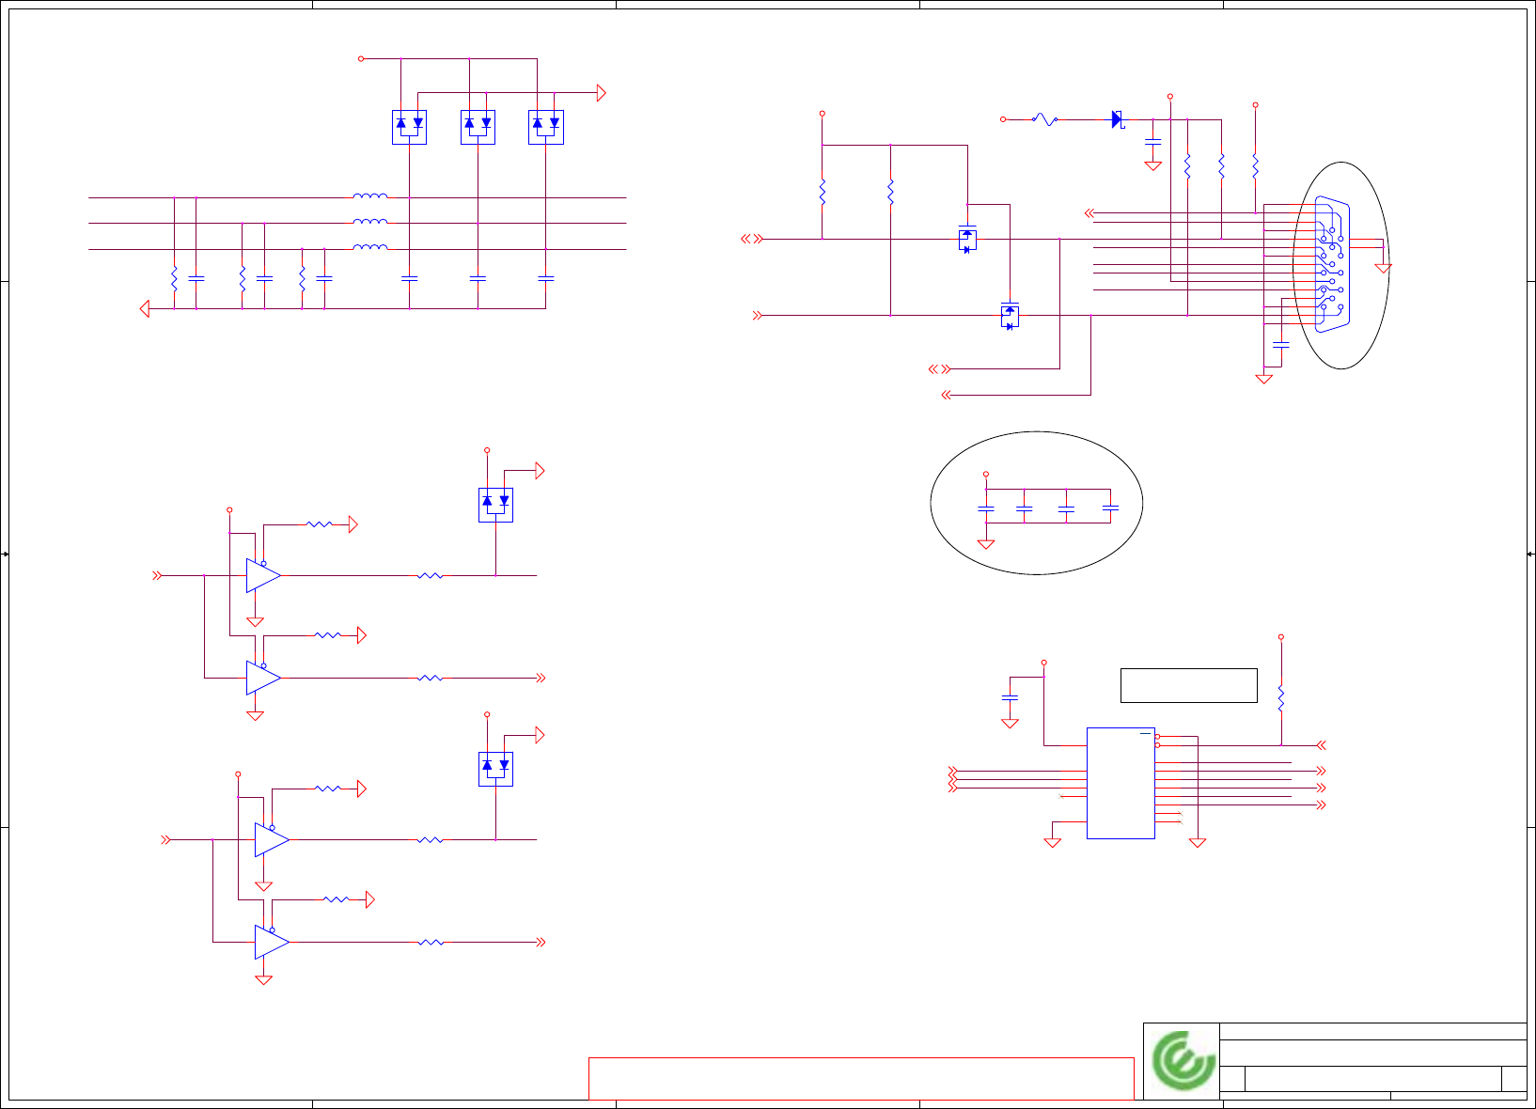Viewport: 1536px width, 1109px height.
Task: Select the fuse symbol on power input
Action: (1044, 119)
